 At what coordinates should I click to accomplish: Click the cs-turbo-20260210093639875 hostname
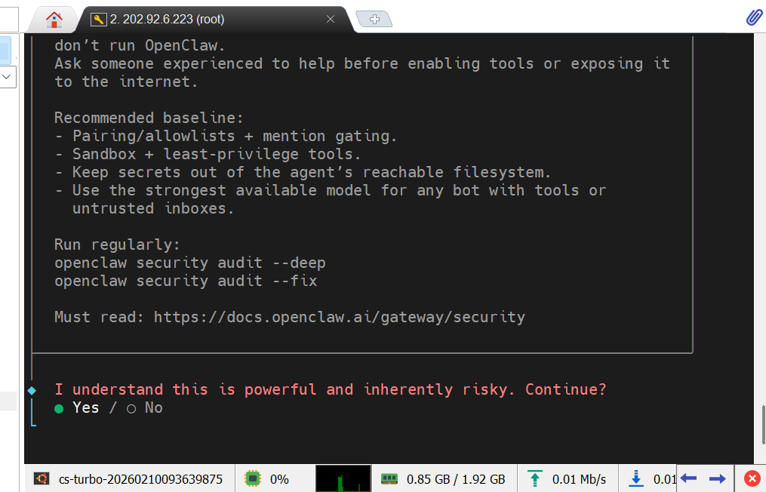tap(140, 479)
